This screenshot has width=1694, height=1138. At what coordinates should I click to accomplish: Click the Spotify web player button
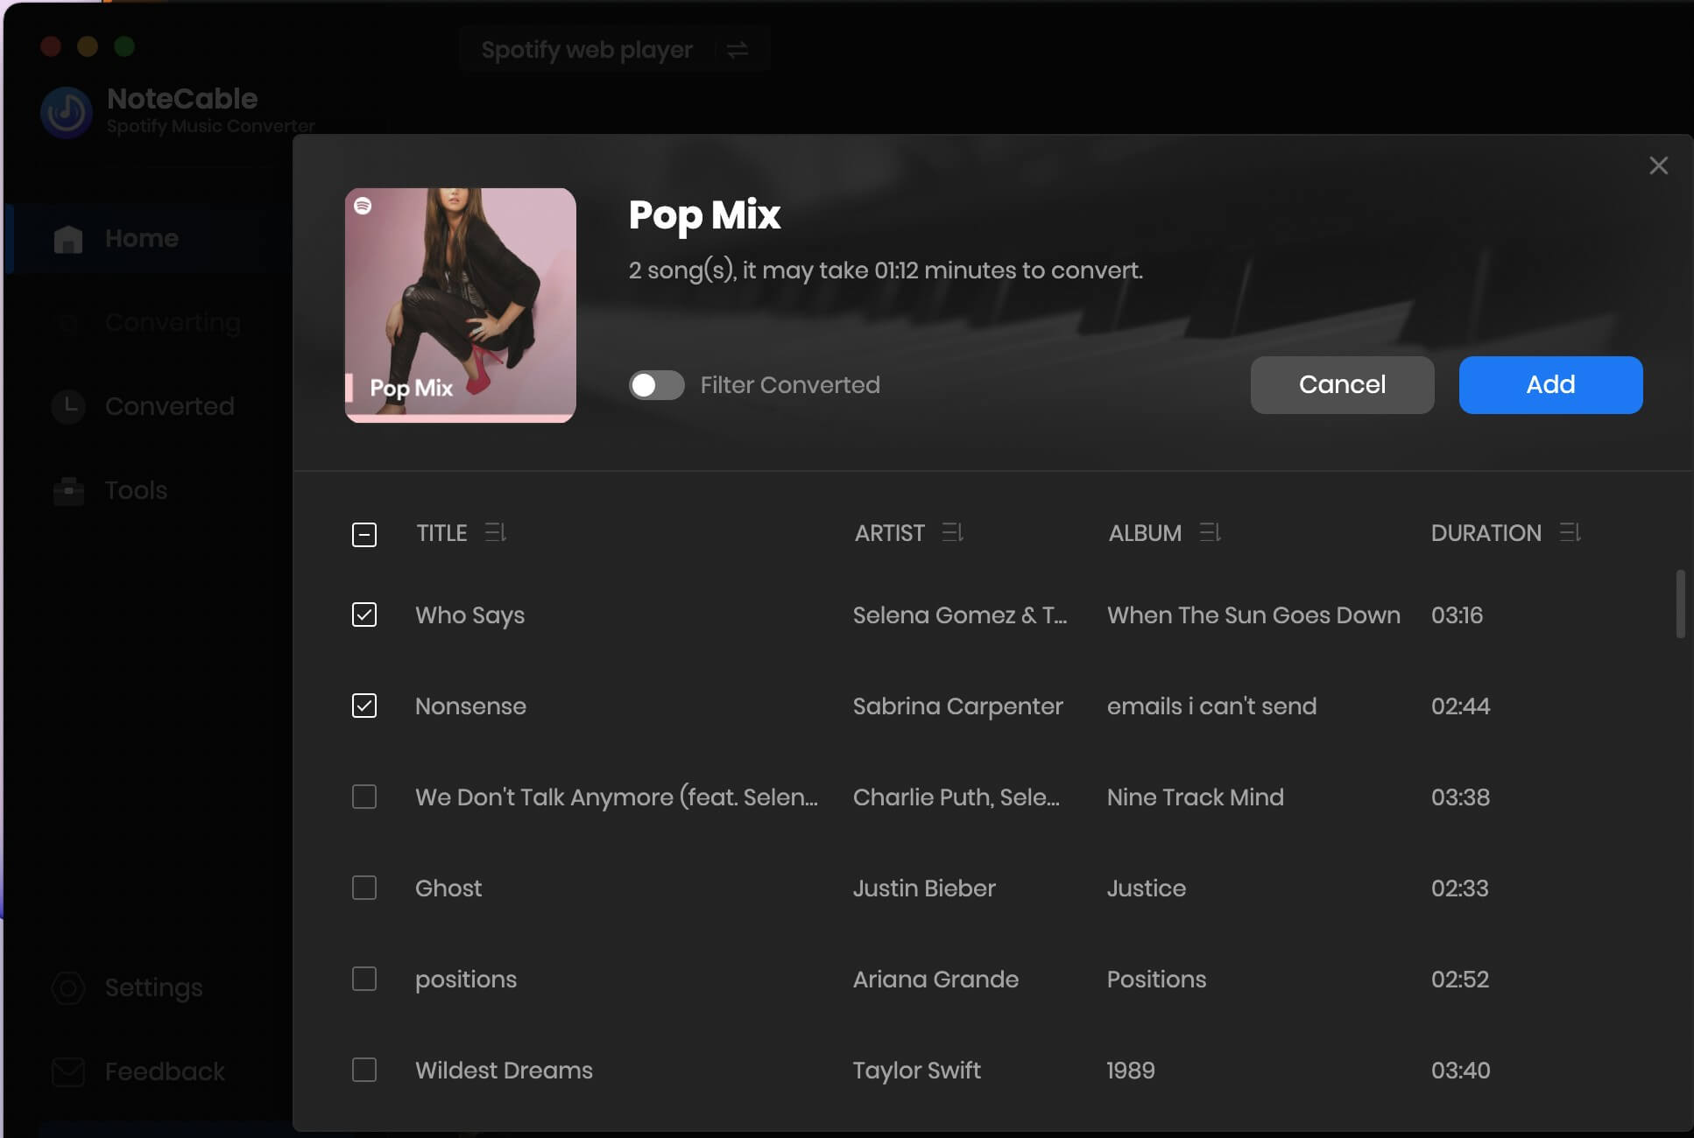point(614,49)
